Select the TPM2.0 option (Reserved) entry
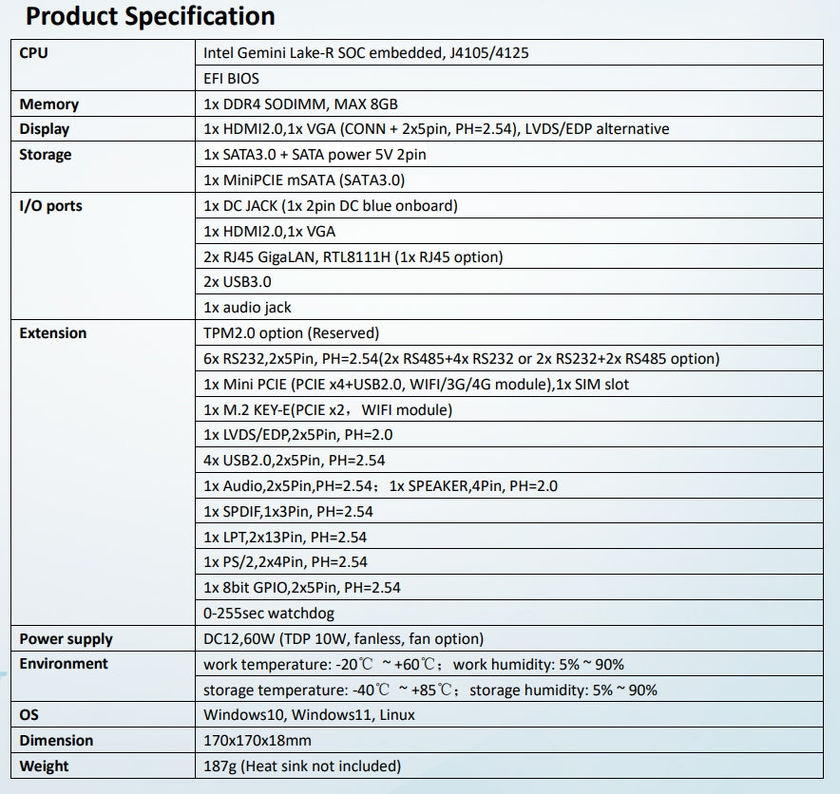The image size is (840, 794). click(291, 333)
